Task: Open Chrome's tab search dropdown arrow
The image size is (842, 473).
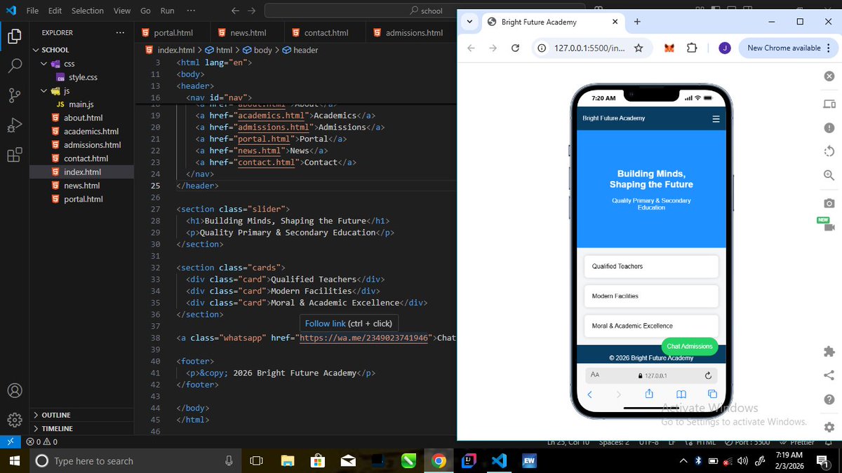Action: [x=469, y=22]
